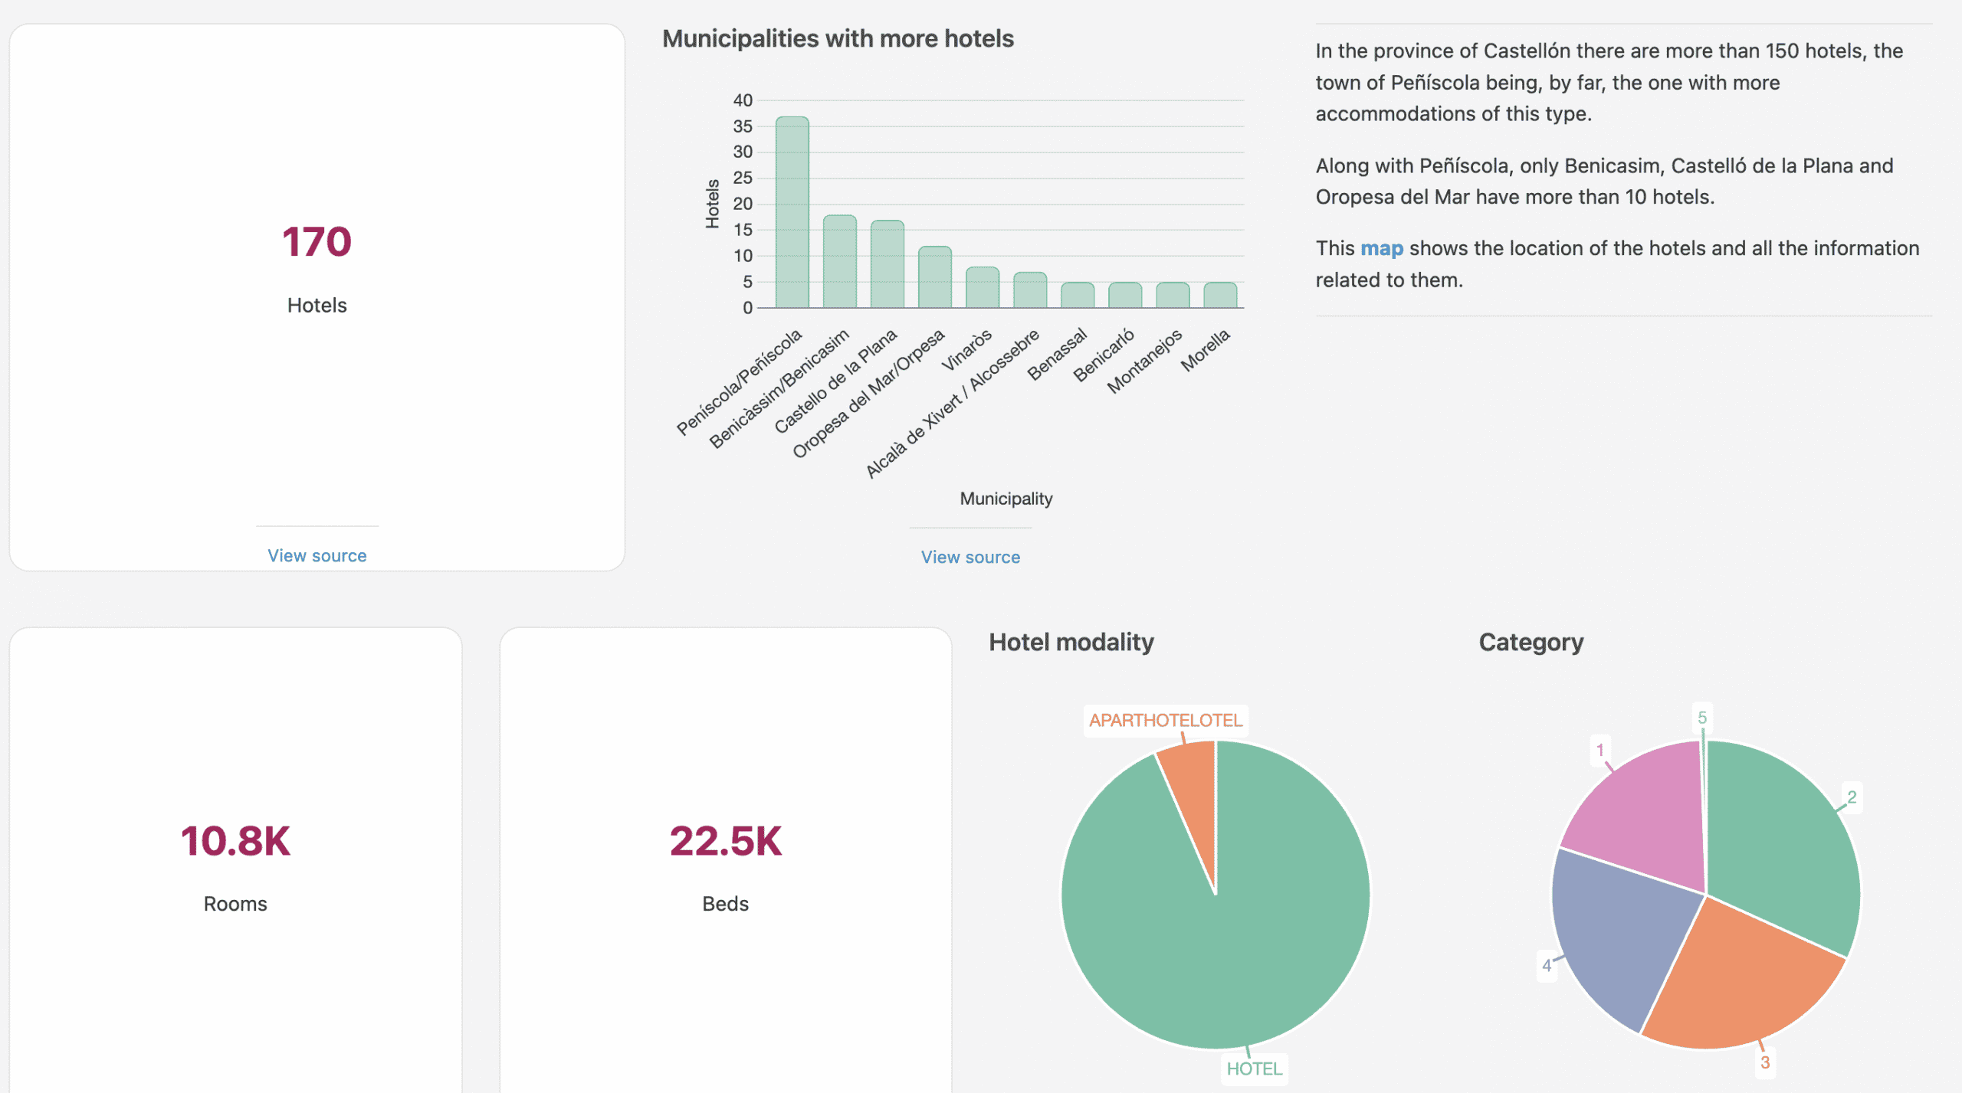The image size is (1962, 1093).
Task: Click the category 5 pie label
Action: 1701,718
